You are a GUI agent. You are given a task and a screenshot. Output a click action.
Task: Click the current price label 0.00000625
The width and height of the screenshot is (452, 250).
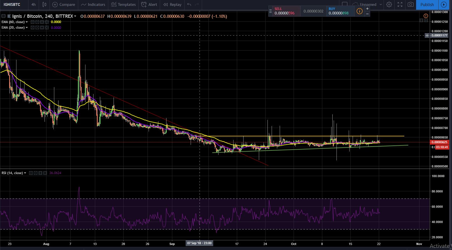tap(440, 142)
